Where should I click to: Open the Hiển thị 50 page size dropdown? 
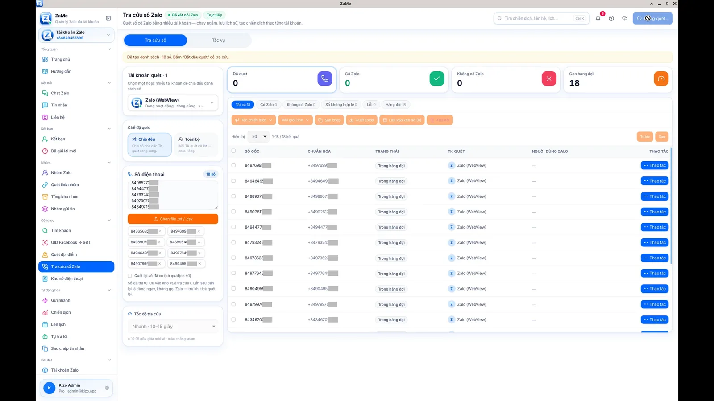point(258,137)
